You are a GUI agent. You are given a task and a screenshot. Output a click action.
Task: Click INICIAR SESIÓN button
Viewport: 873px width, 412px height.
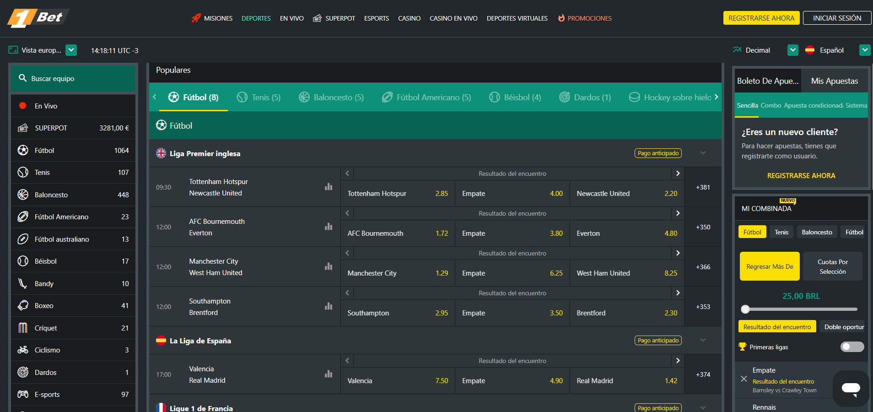pyautogui.click(x=837, y=18)
